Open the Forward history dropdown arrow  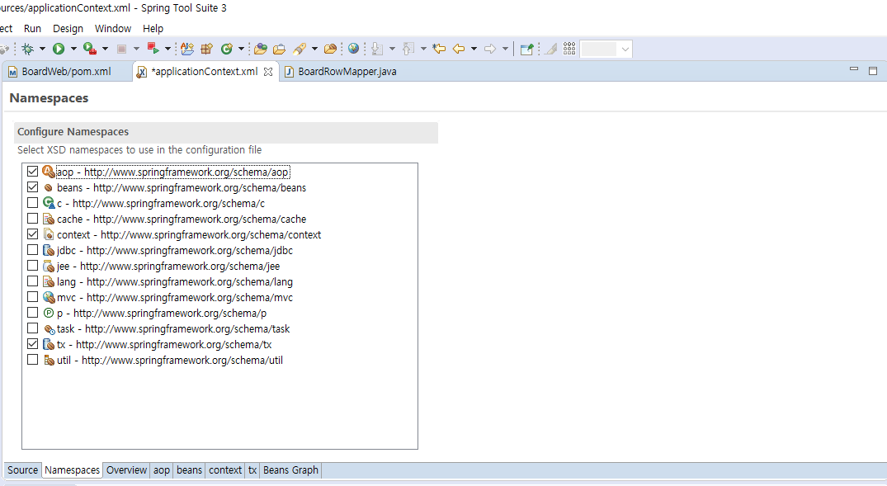[x=505, y=50]
